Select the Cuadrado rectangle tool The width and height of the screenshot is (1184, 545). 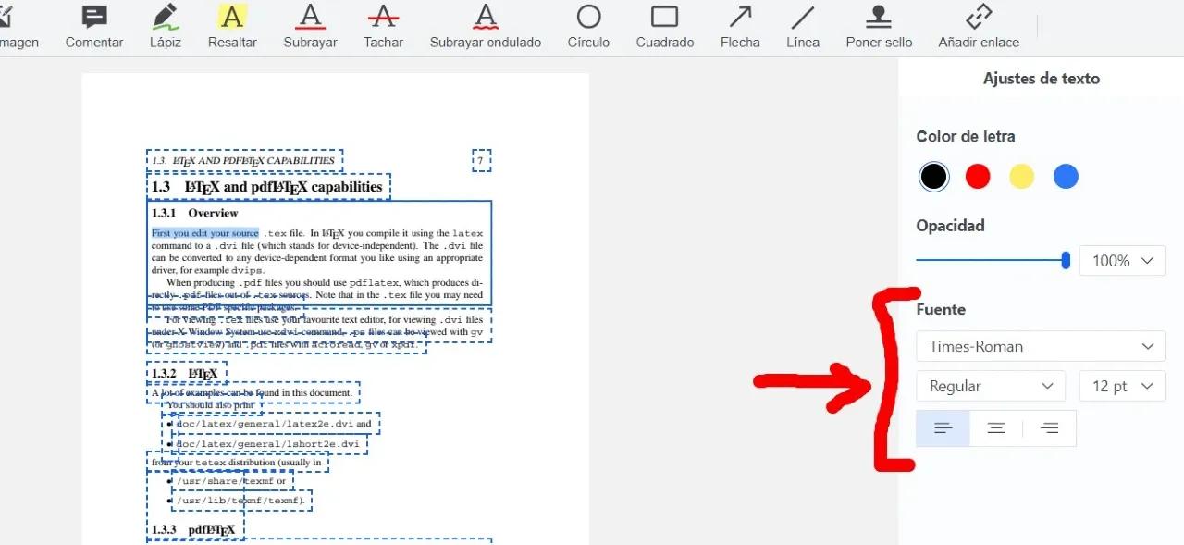click(x=664, y=27)
